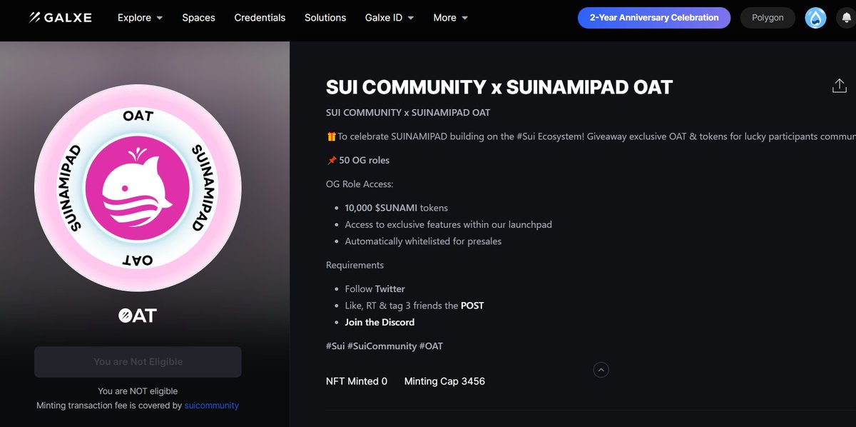
Task: Click the Galxe logo
Action: [60, 18]
